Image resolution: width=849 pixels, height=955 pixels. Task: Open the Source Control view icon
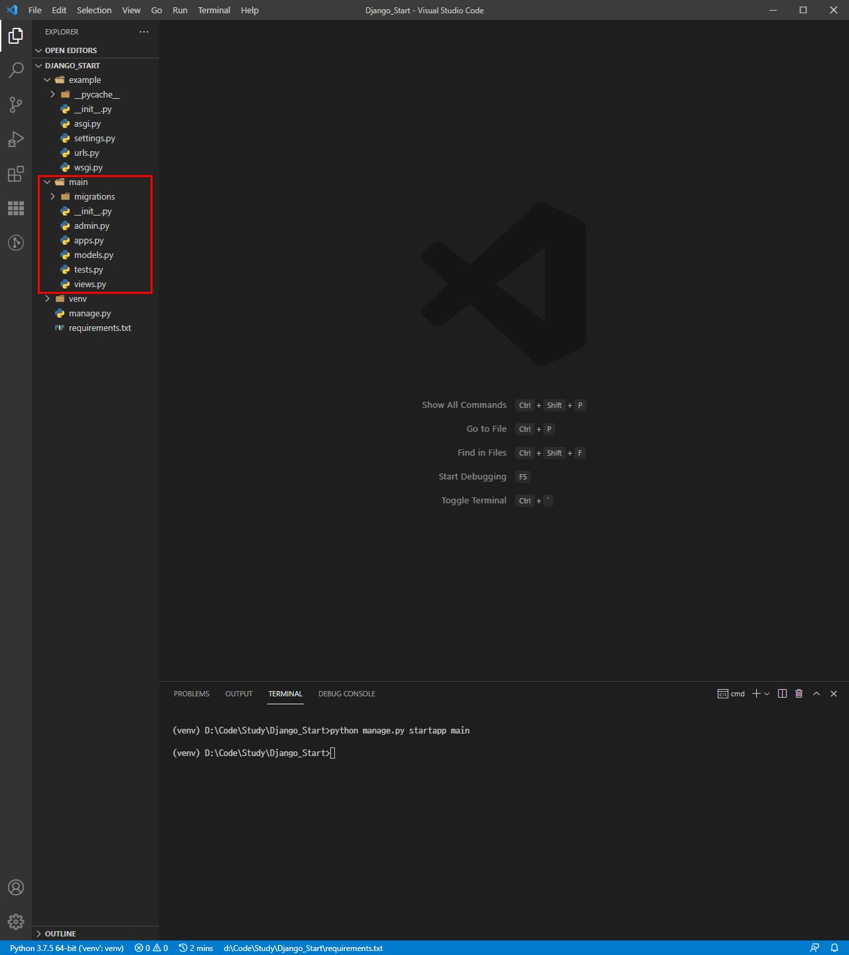(x=16, y=104)
